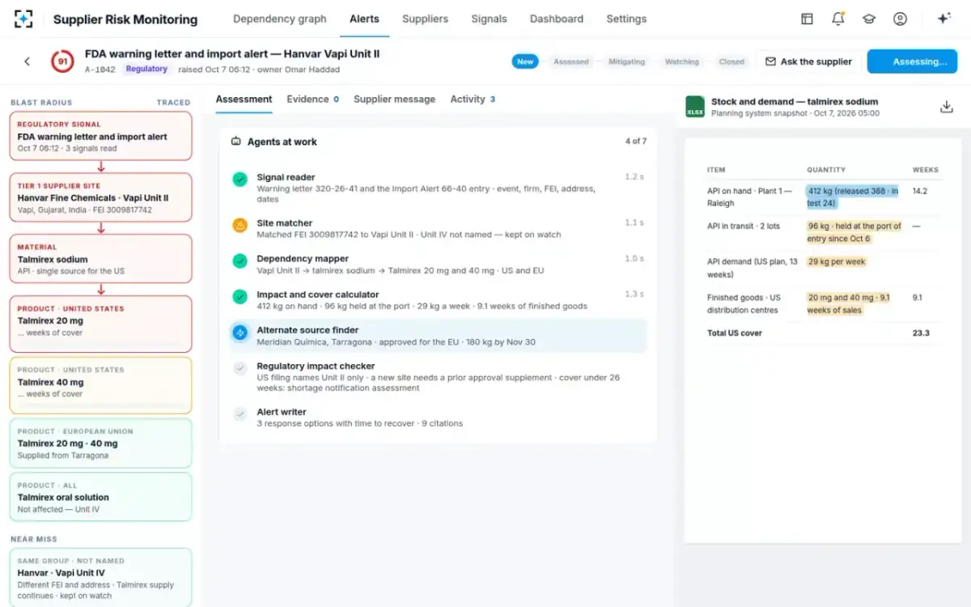Open the AI sparkle assistant icon

(x=943, y=19)
